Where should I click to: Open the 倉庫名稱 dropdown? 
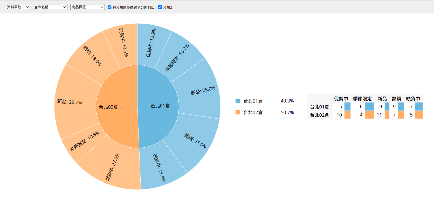[50, 7]
